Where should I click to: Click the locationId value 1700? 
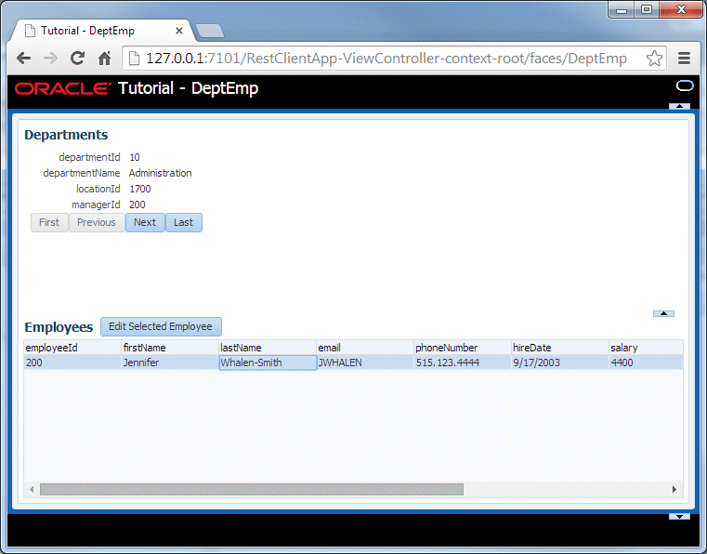[139, 189]
